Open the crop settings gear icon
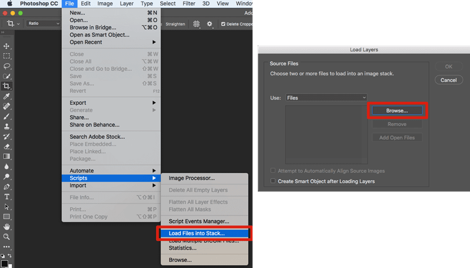This screenshot has width=470, height=268. 210,24
